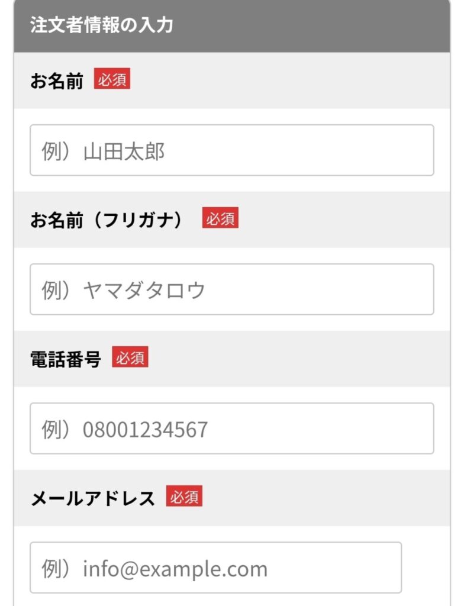Click the 必須 badge beside お名前（フリガナ）

pos(220,218)
